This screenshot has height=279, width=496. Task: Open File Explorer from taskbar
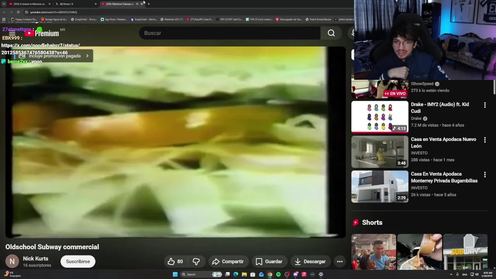244,274
